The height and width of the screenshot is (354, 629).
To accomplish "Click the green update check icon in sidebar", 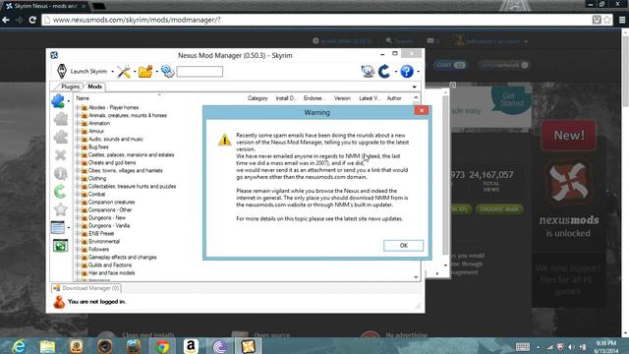I will 60,192.
